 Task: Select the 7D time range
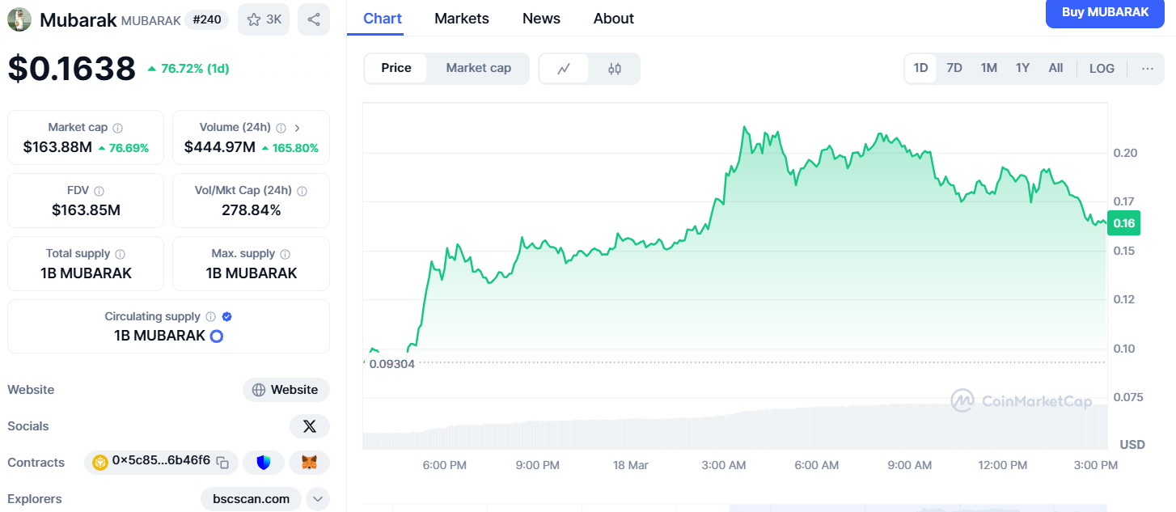click(954, 68)
